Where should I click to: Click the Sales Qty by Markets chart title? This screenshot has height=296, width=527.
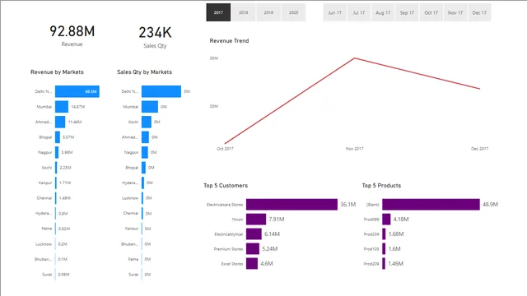pos(145,72)
